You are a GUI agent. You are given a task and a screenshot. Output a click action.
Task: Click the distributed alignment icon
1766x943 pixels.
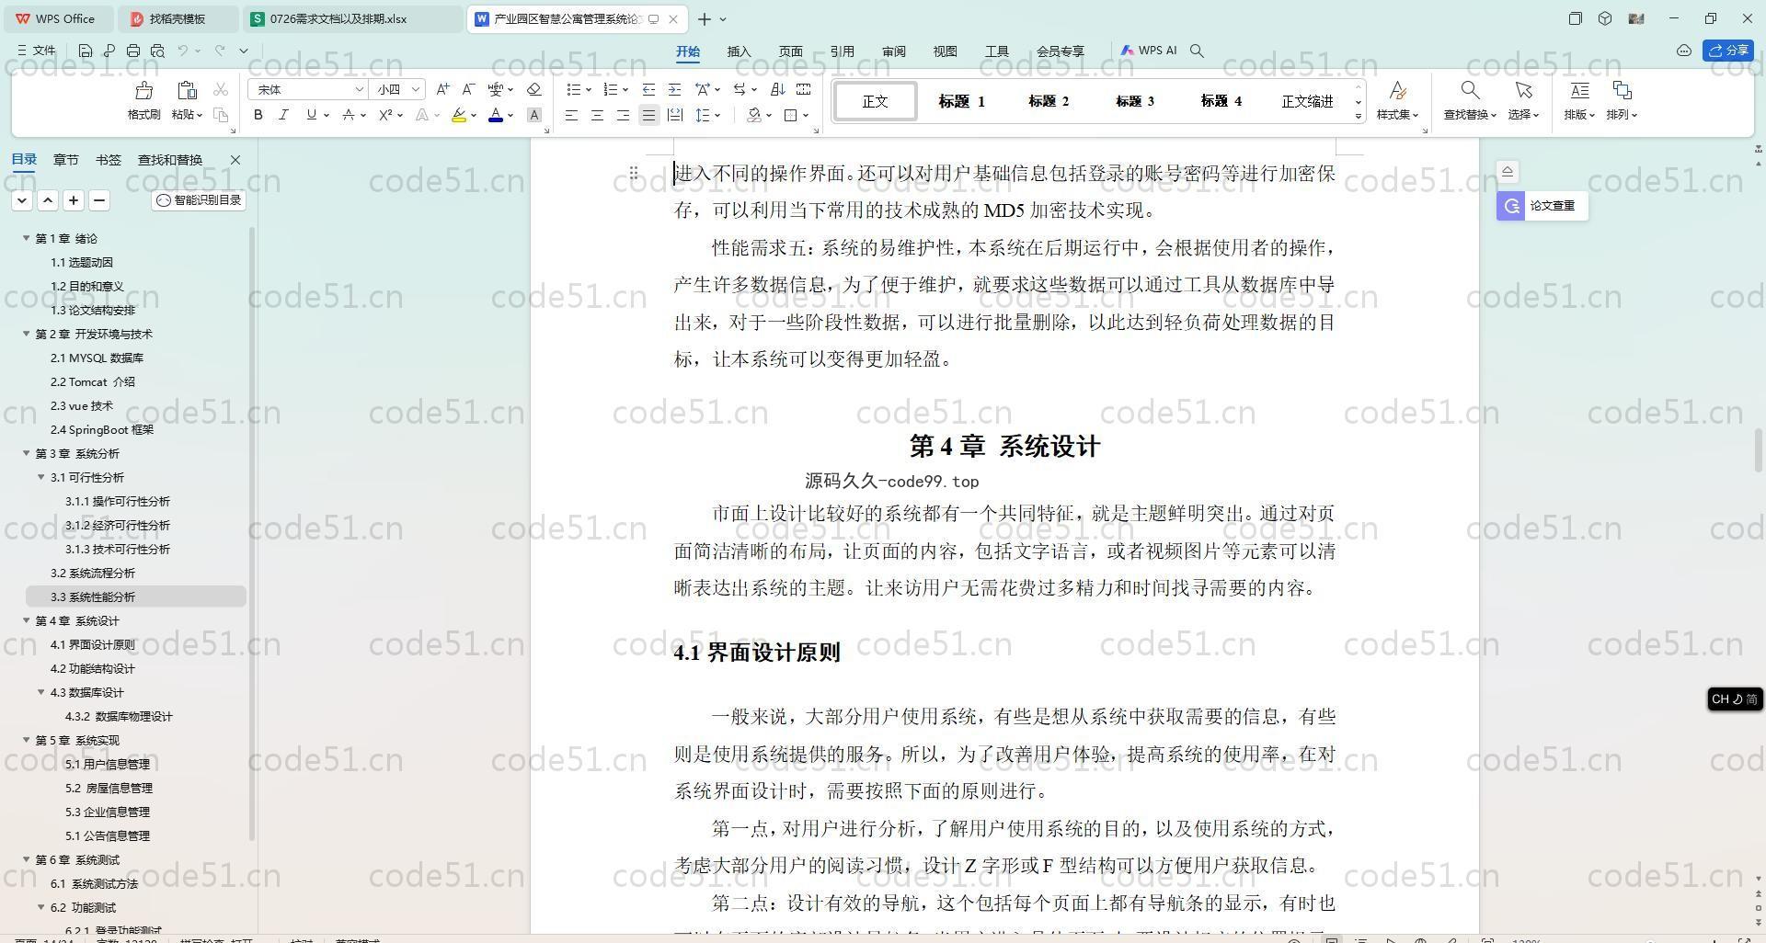pos(674,115)
